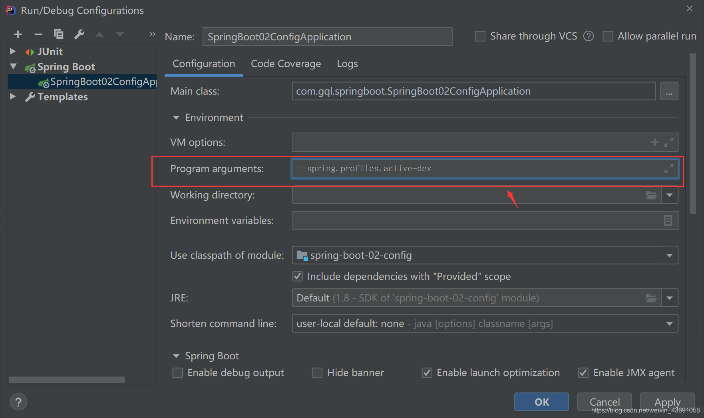704x418 pixels.
Task: Collapse the Spring Boot tree node
Action: tap(13, 66)
